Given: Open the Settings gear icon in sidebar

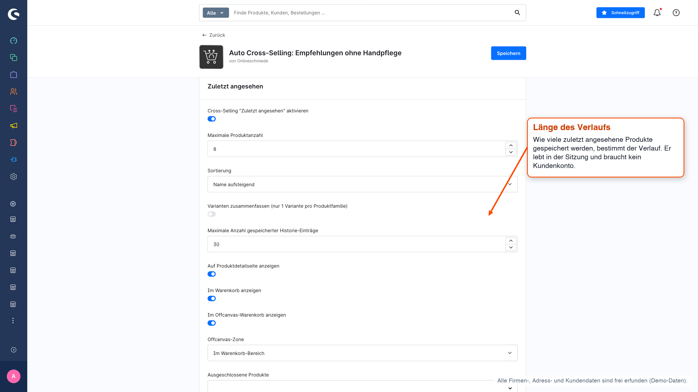Looking at the screenshot, I should [14, 177].
